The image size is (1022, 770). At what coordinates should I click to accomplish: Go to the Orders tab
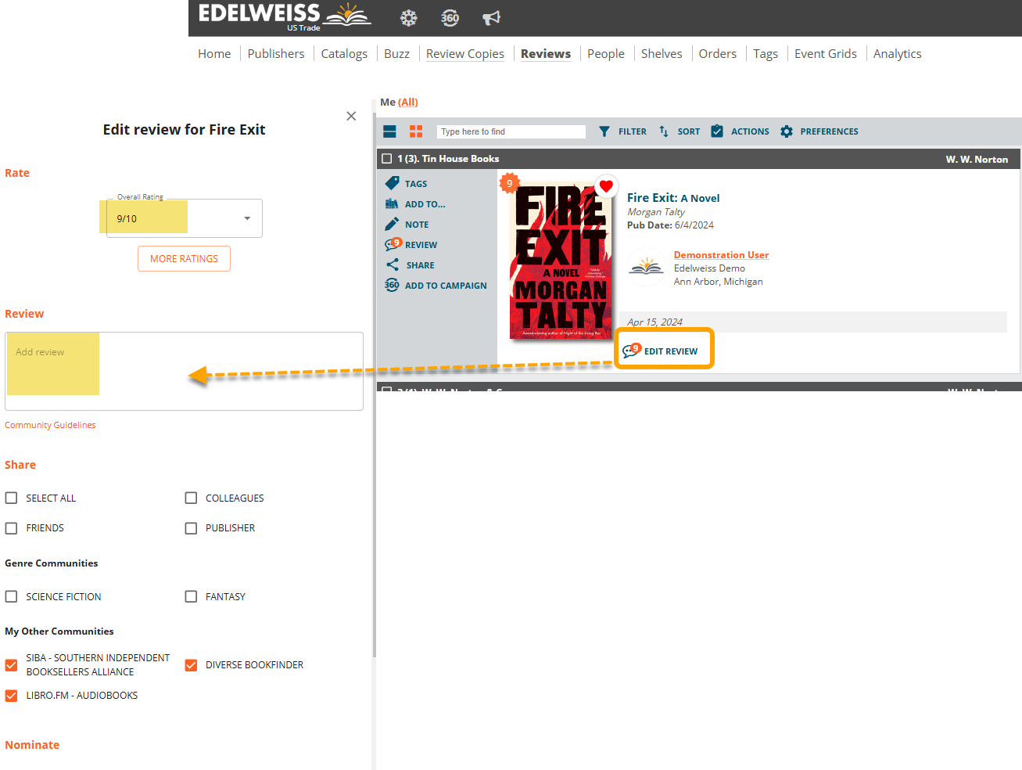pyautogui.click(x=718, y=53)
